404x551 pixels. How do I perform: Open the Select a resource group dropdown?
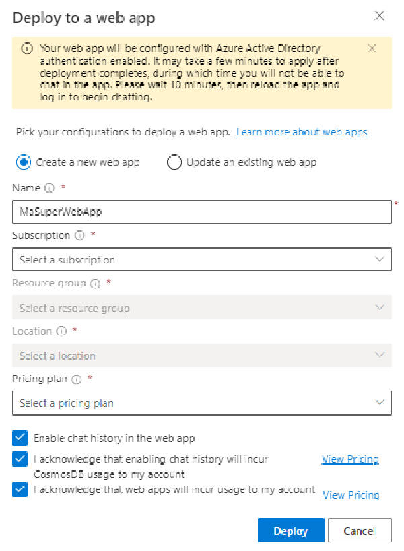(201, 308)
